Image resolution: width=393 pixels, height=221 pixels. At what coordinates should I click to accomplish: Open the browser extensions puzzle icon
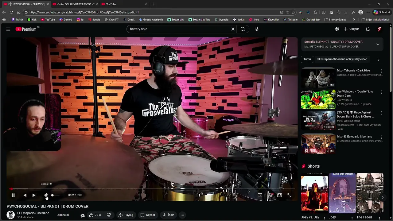pyautogui.click(x=316, y=12)
